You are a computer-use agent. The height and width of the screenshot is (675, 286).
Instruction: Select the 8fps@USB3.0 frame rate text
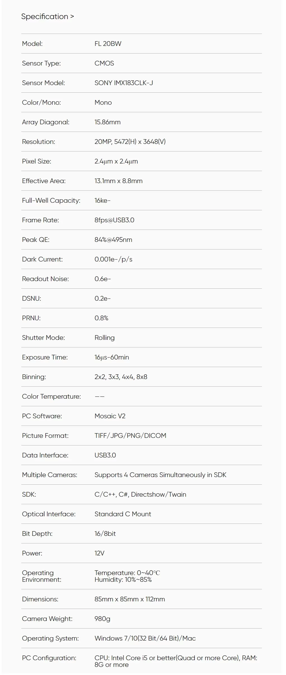click(x=114, y=220)
